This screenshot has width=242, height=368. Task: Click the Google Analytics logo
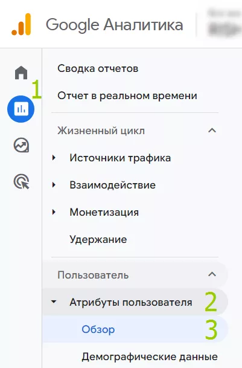coord(21,24)
